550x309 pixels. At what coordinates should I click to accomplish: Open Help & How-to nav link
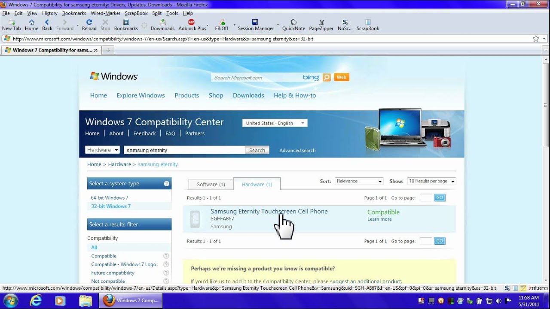pos(295,95)
